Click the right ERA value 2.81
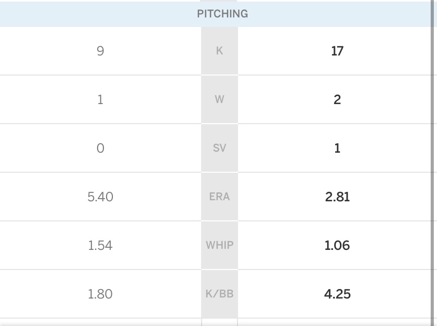 pyautogui.click(x=337, y=197)
